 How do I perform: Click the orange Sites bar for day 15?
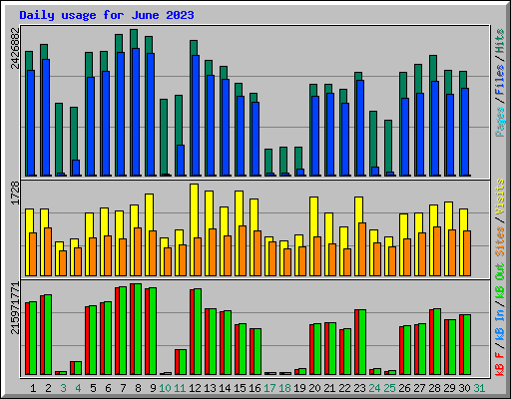point(243,250)
